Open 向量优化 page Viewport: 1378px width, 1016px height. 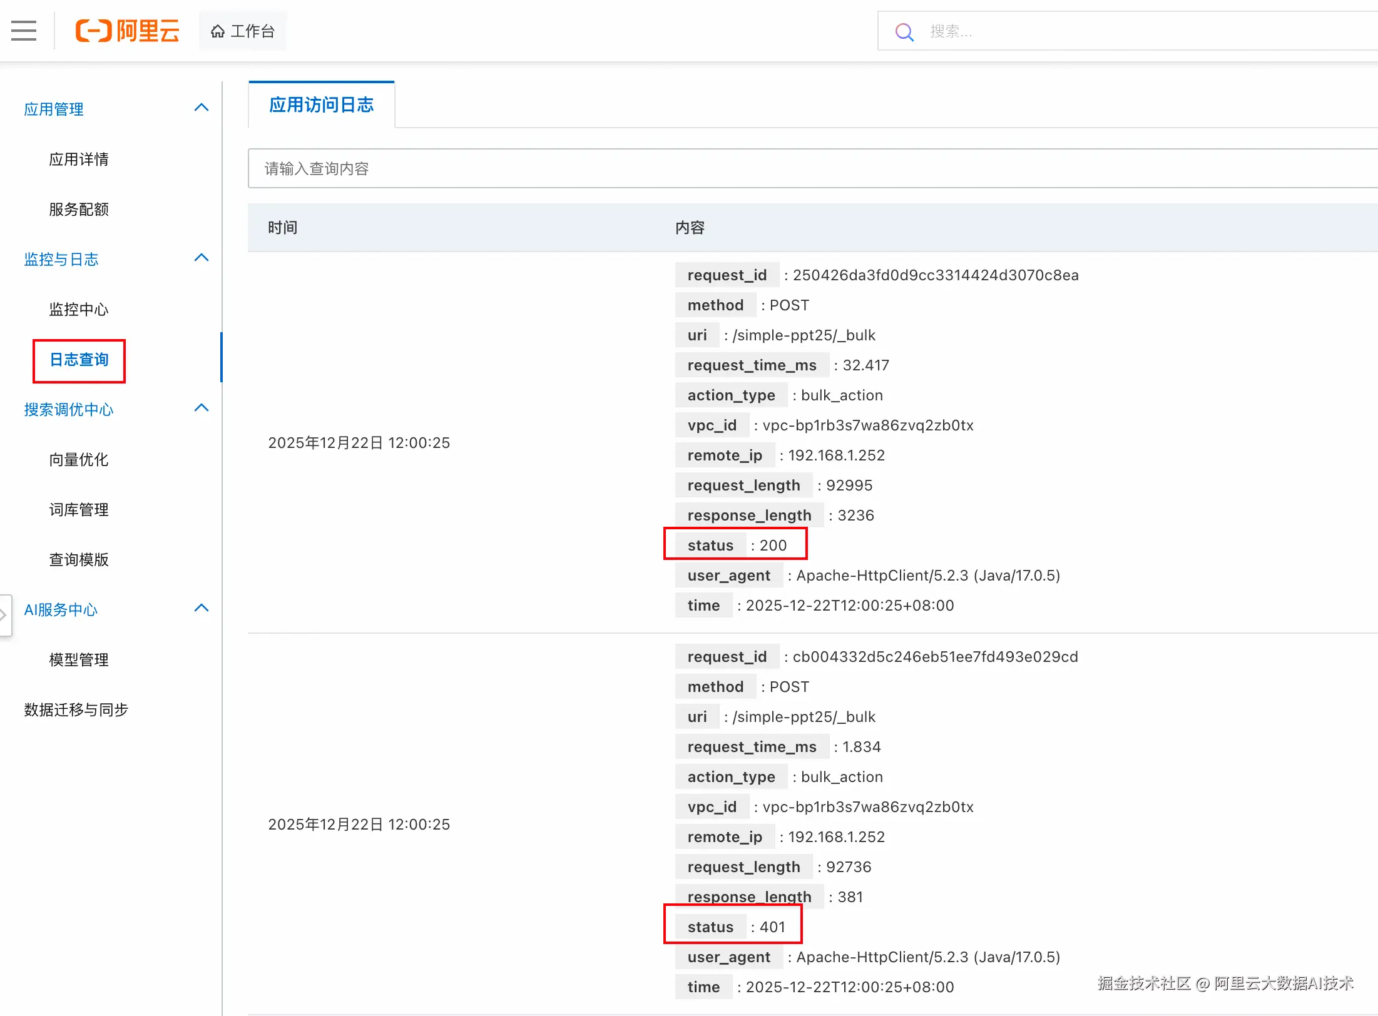tap(79, 460)
